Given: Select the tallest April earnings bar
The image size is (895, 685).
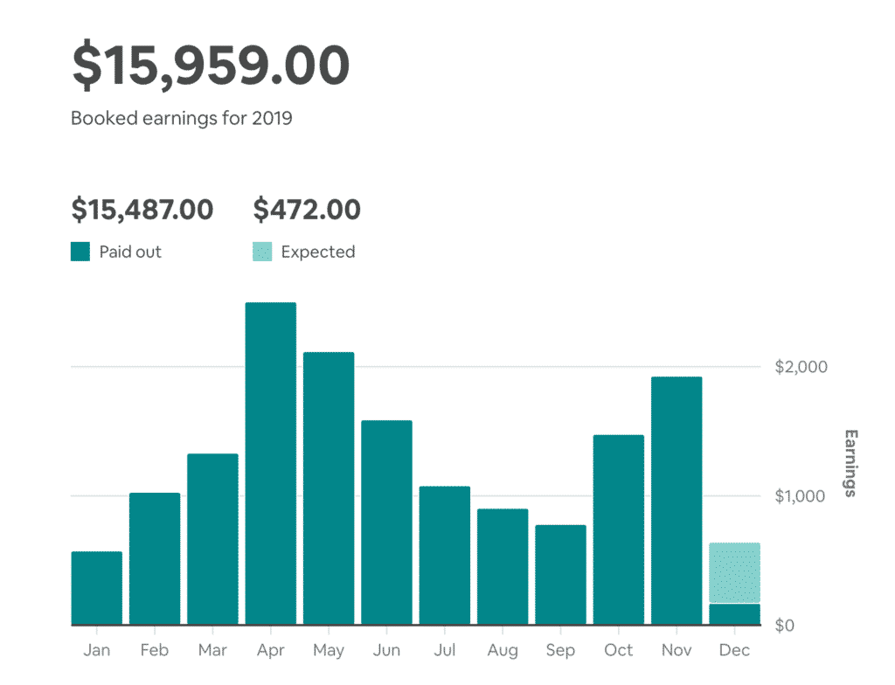Looking at the screenshot, I should pyautogui.click(x=271, y=464).
